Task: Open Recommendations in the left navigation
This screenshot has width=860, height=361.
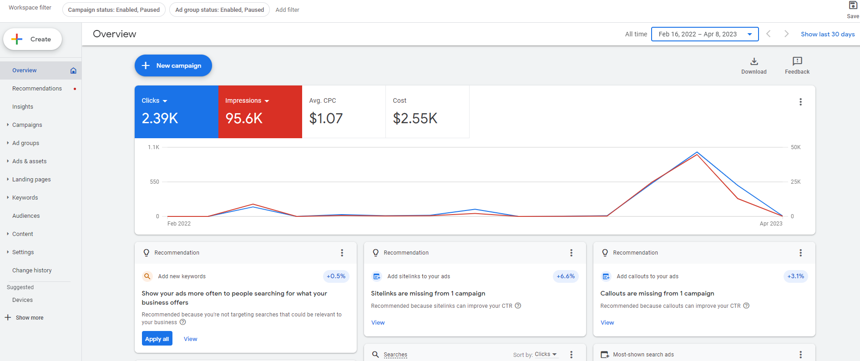Action: tap(37, 89)
